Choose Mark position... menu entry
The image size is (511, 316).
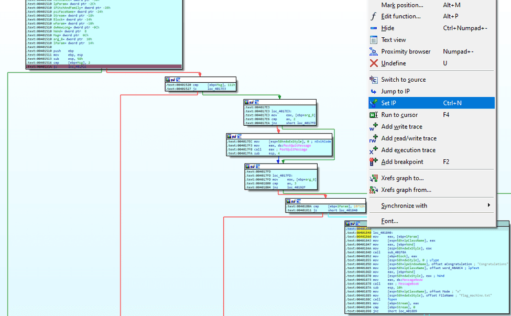click(402, 5)
